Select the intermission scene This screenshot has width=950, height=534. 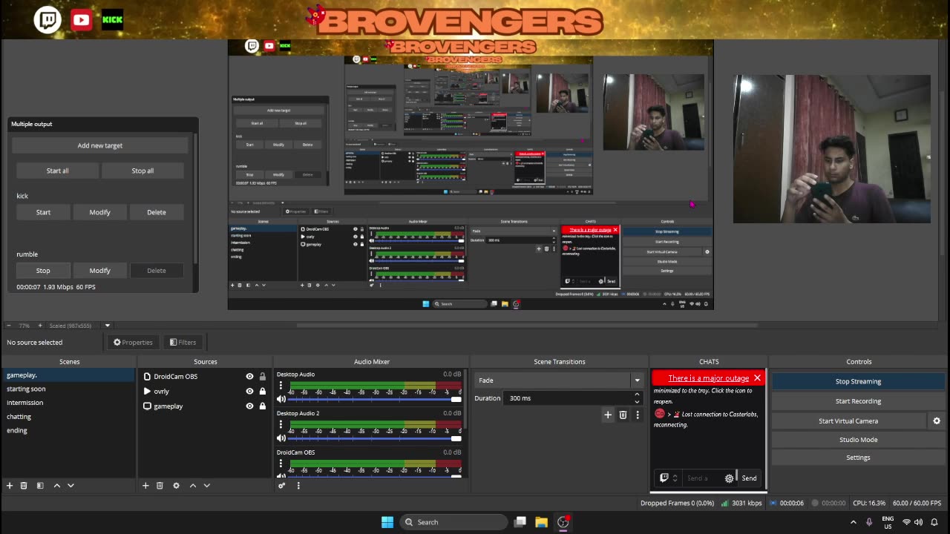point(68,403)
